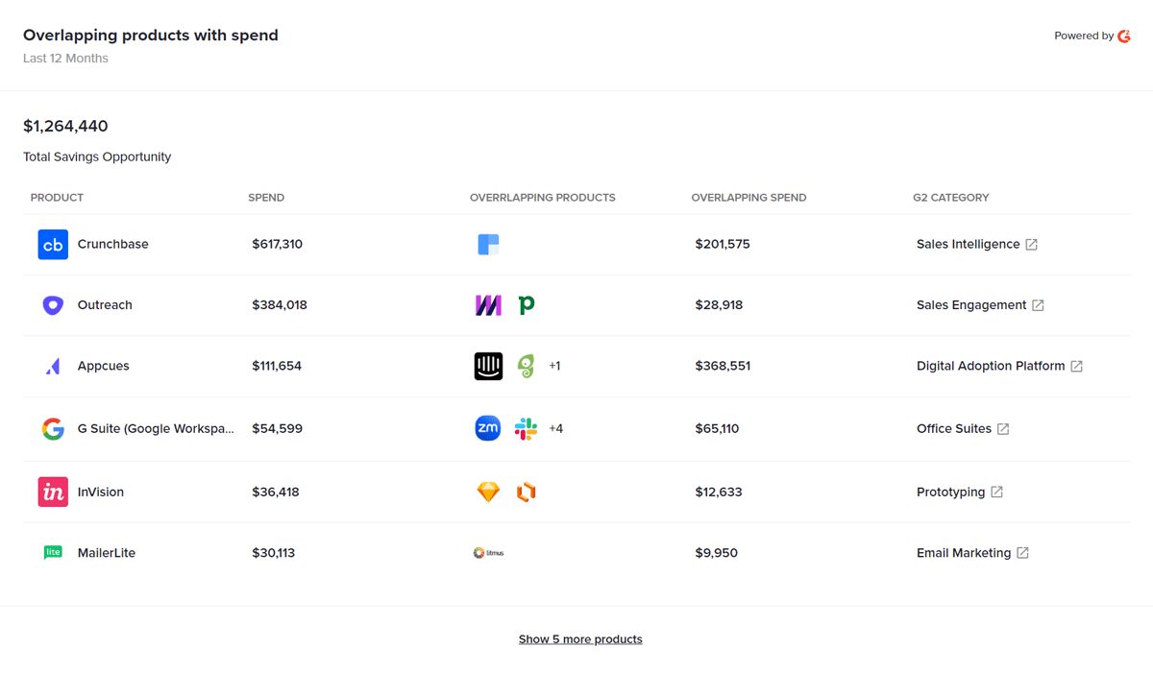Click the $30,113 spend value
1153x673 pixels.
(274, 553)
